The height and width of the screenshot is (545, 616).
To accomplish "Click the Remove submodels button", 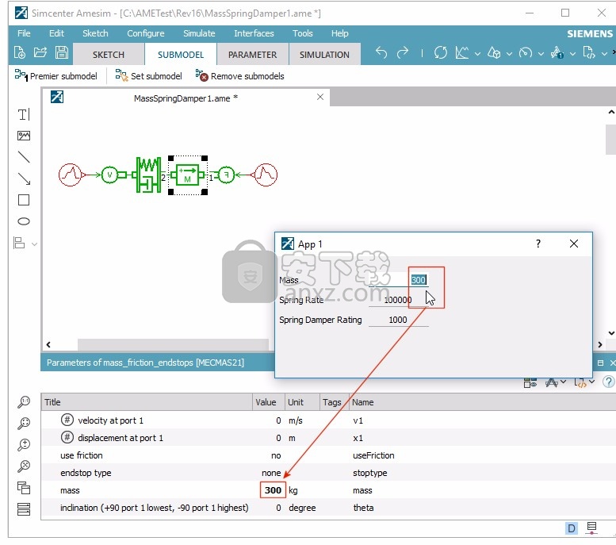I will coord(240,76).
